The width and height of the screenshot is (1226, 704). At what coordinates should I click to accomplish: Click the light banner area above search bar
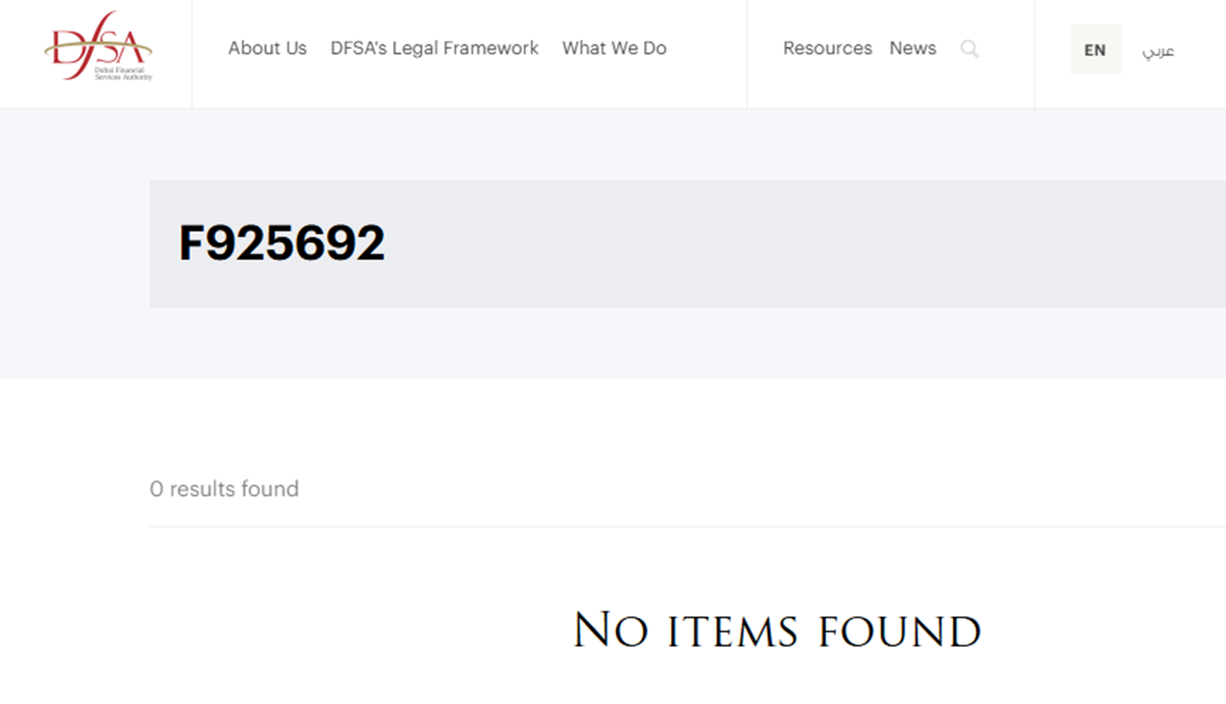point(613,144)
